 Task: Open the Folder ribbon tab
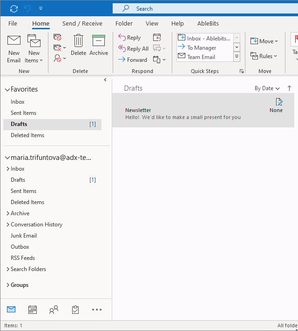[x=124, y=23]
